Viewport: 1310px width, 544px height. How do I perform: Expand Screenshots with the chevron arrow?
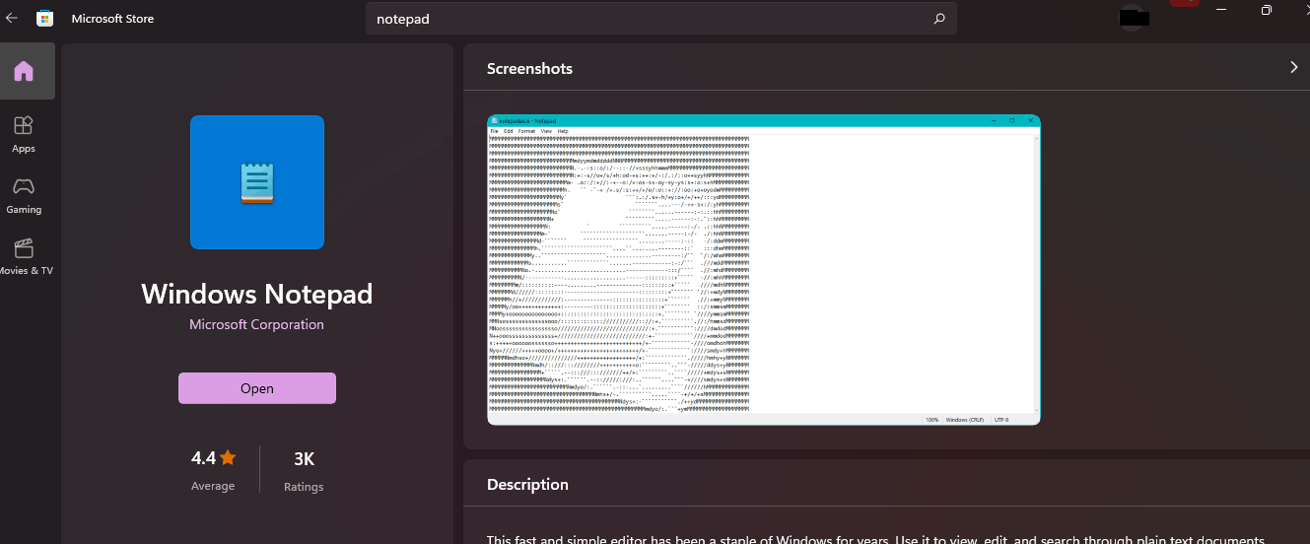[x=1293, y=67]
